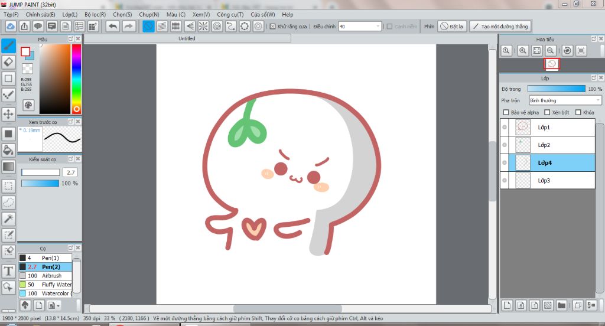Select the Brush tool in left toolbar
The width and height of the screenshot is (605, 326).
tap(8, 45)
